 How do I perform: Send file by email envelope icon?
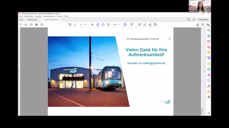pos(203,25)
